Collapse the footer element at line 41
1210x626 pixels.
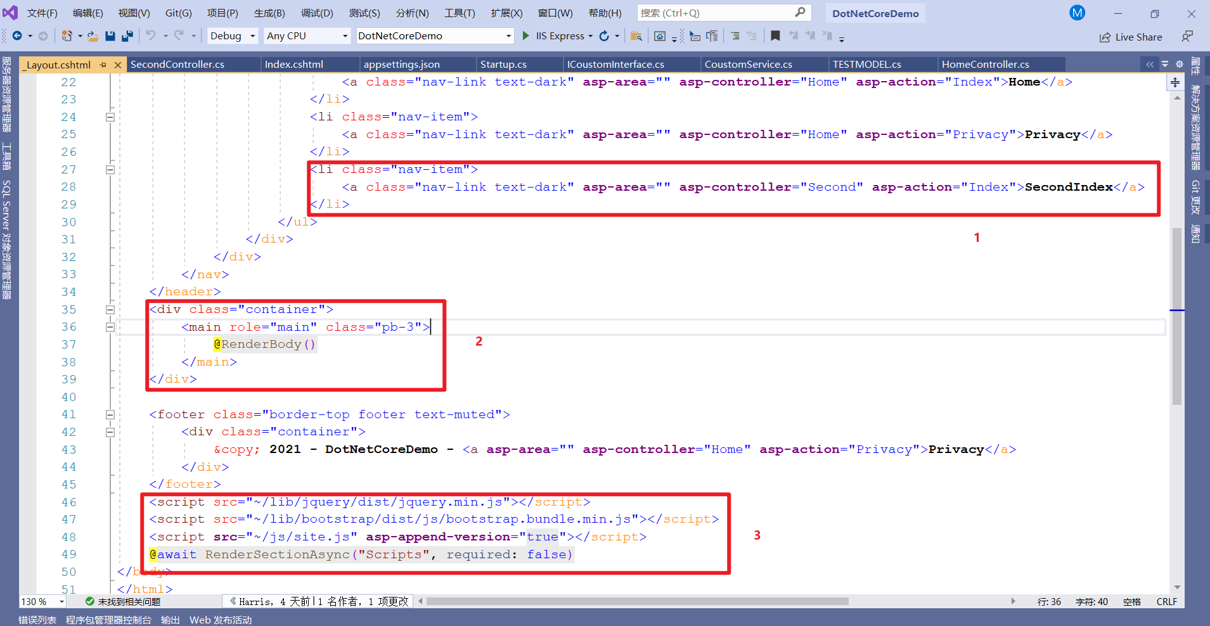pos(110,415)
